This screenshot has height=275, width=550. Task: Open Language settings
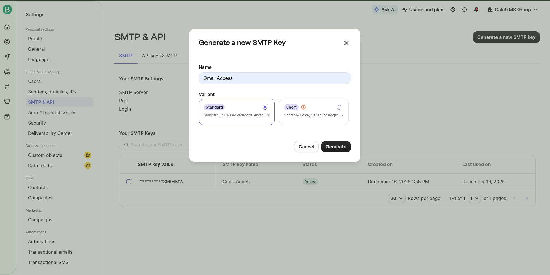coord(39,59)
